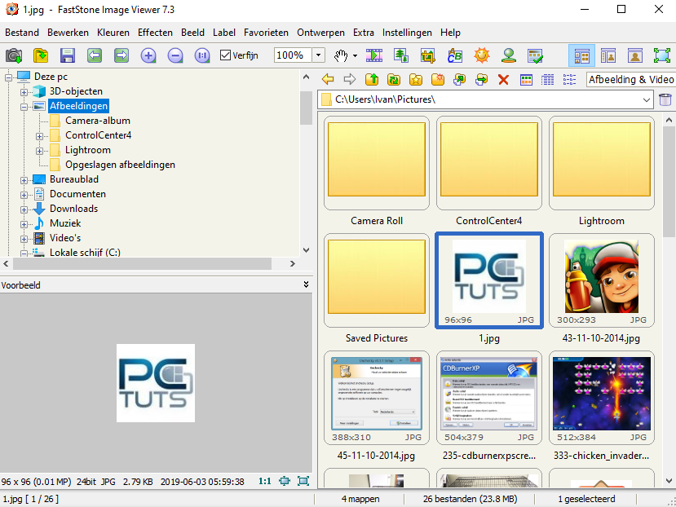Click the sun icon to adjust lighting

pos(482,55)
